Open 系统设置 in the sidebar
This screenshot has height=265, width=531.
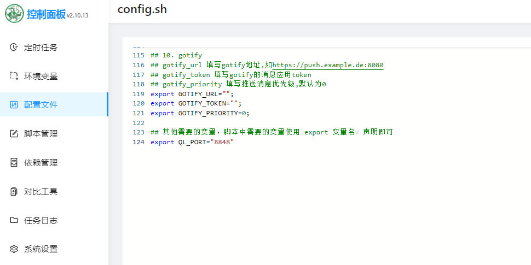[x=54, y=249]
